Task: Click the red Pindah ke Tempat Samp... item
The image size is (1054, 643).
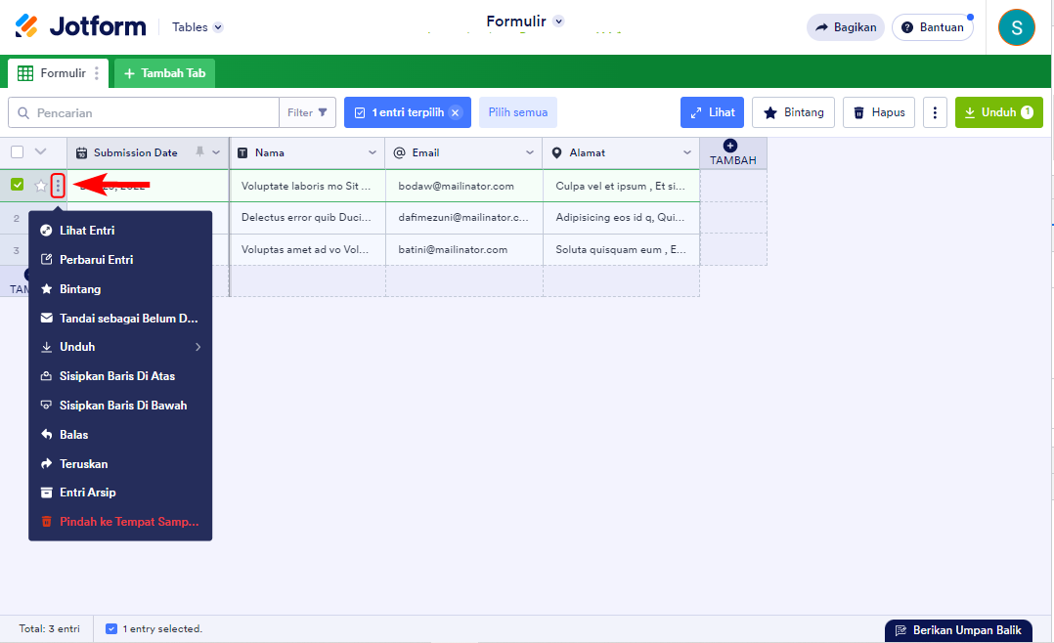Action: pos(120,522)
